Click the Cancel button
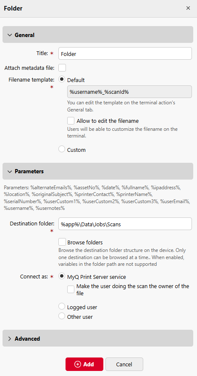The image size is (197, 376). pyautogui.click(x=124, y=364)
